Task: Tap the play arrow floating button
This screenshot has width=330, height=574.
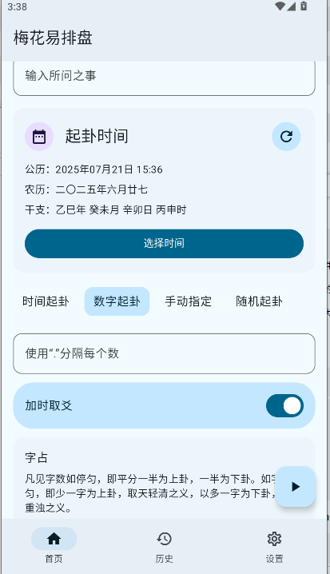Action: click(x=296, y=487)
